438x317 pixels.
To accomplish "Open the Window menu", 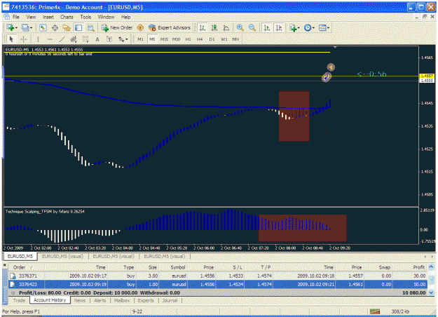I will pyautogui.click(x=106, y=17).
